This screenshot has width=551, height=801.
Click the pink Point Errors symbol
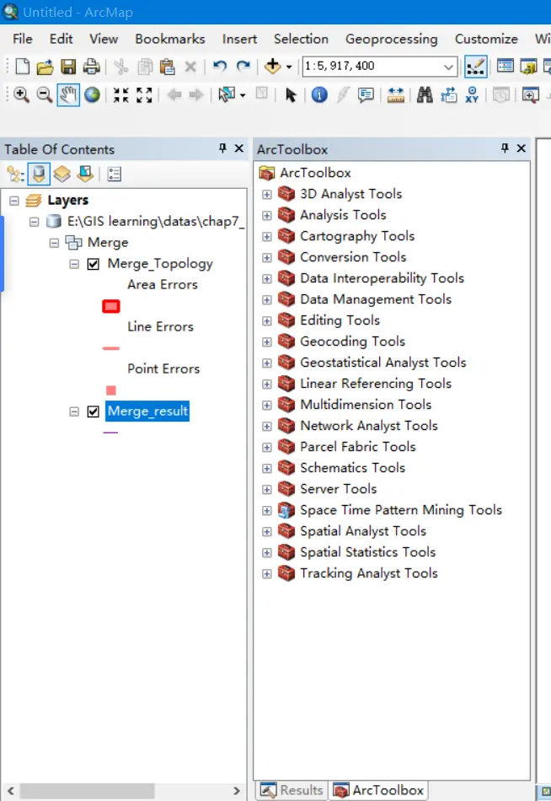pyautogui.click(x=111, y=390)
